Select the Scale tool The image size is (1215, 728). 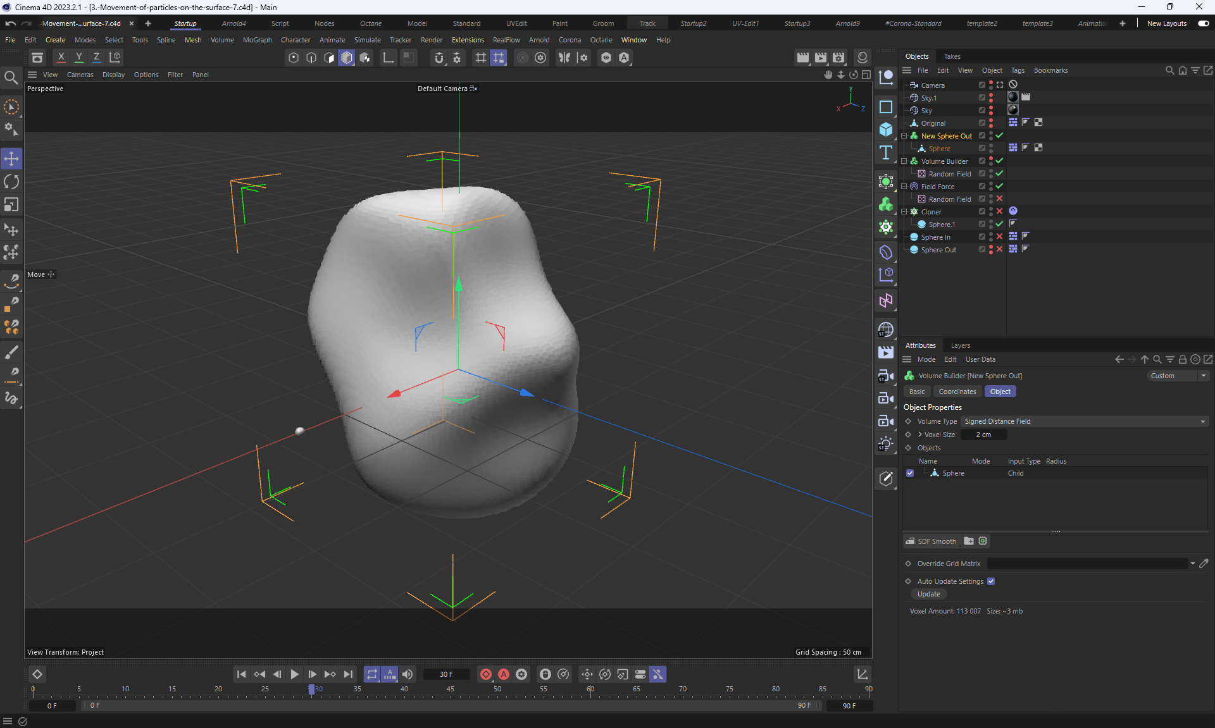click(11, 205)
